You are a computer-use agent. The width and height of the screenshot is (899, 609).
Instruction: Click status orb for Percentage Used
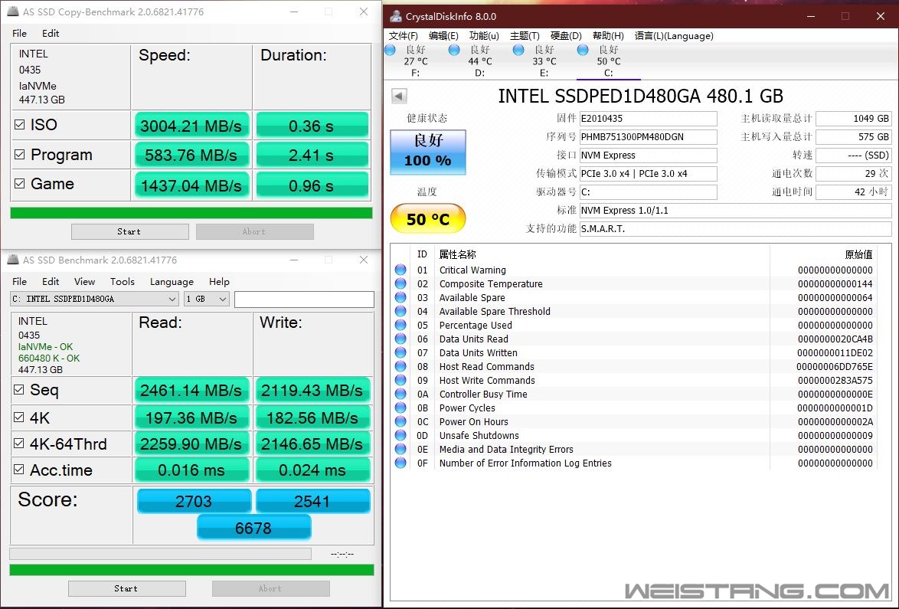400,325
